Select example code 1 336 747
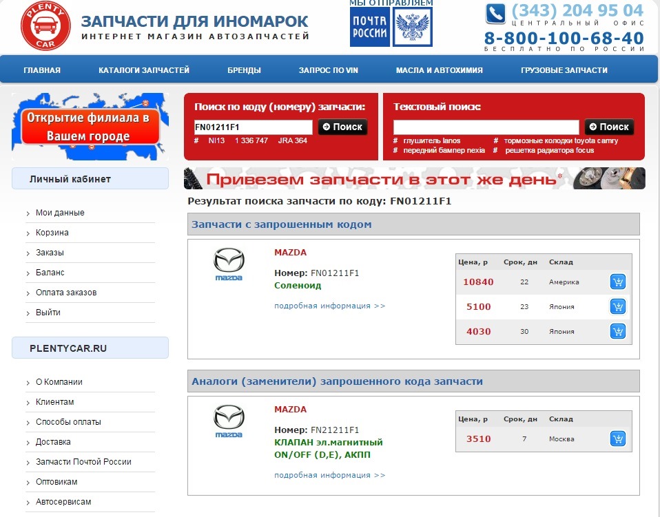Screen dimensions: 660x517 251,140
